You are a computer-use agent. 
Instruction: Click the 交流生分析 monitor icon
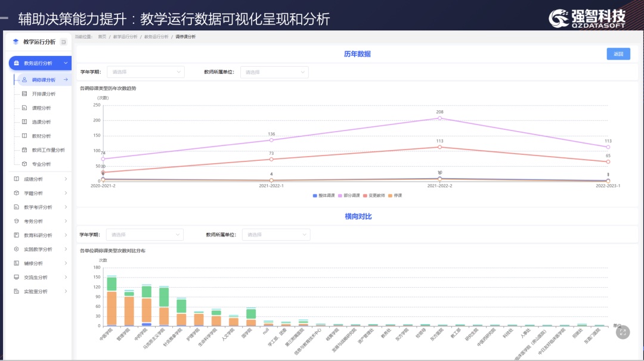(17, 278)
